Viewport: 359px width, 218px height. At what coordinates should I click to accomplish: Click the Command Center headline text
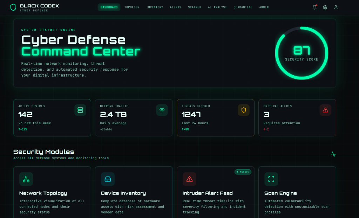(81, 51)
